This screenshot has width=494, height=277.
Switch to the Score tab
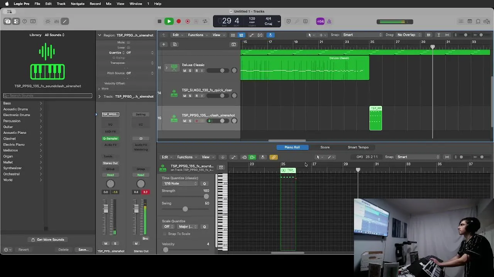325,147
